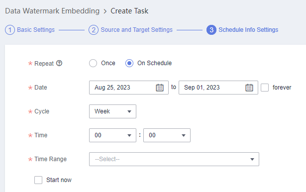Select the On Schedule radio button
The image size is (306, 192).
pos(129,63)
